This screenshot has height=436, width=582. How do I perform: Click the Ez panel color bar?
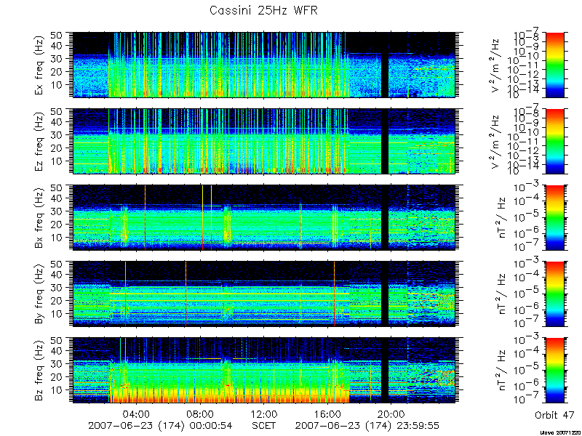click(x=555, y=141)
